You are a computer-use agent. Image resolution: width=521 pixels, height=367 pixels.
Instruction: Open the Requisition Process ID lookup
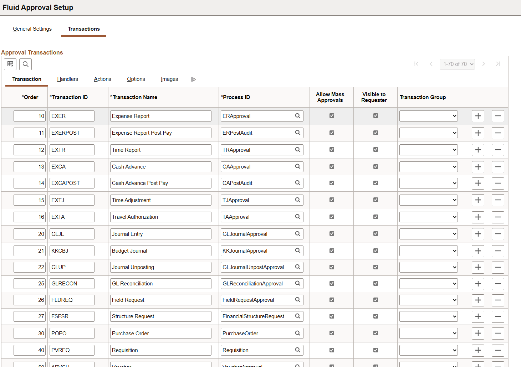(x=298, y=350)
